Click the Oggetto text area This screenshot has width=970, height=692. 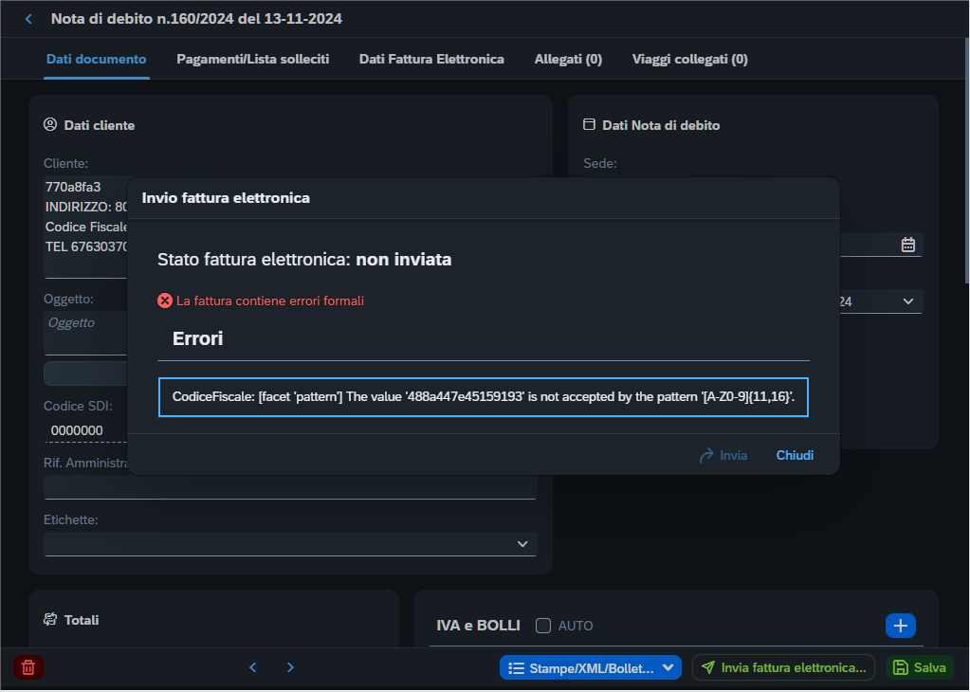85,333
